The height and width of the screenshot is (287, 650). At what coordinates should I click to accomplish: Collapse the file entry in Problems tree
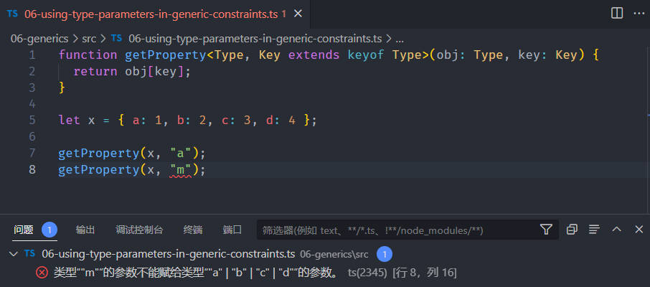click(x=13, y=253)
